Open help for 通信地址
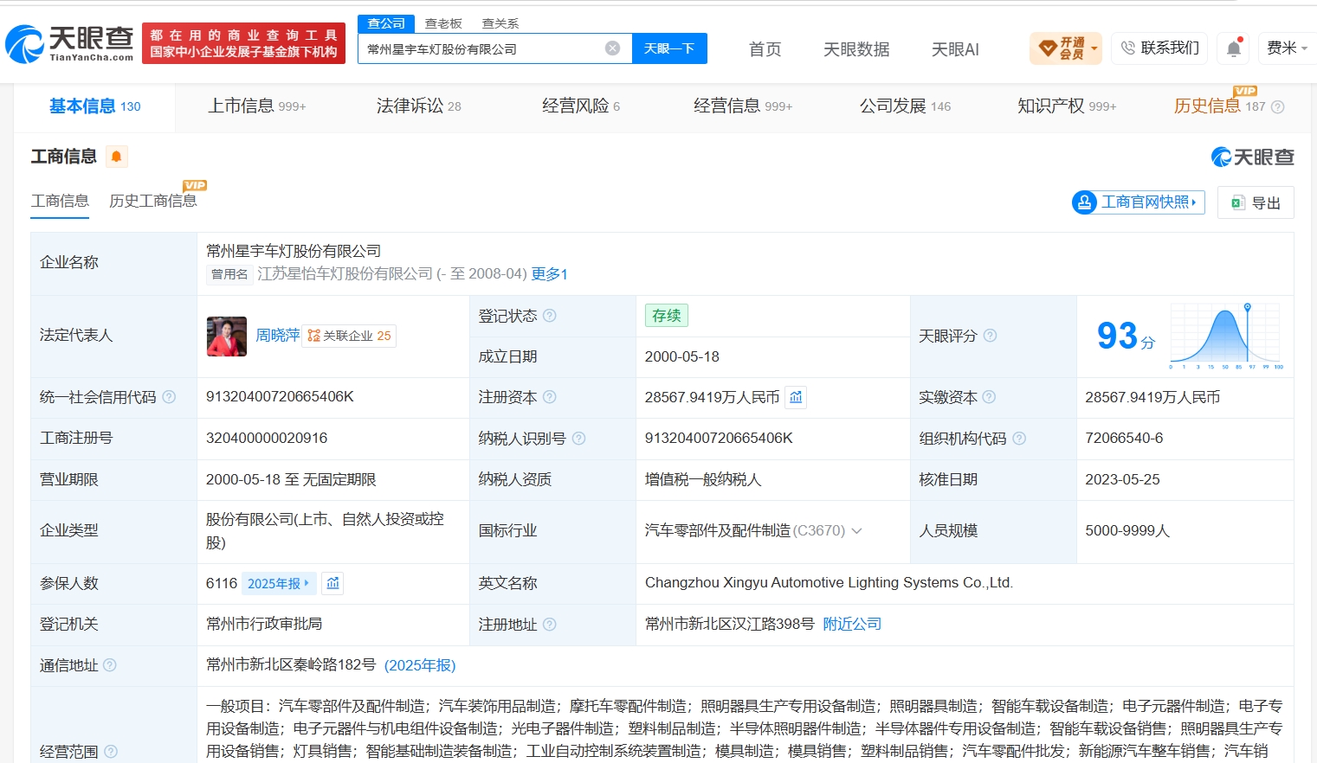The height and width of the screenshot is (763, 1317). pyautogui.click(x=110, y=665)
